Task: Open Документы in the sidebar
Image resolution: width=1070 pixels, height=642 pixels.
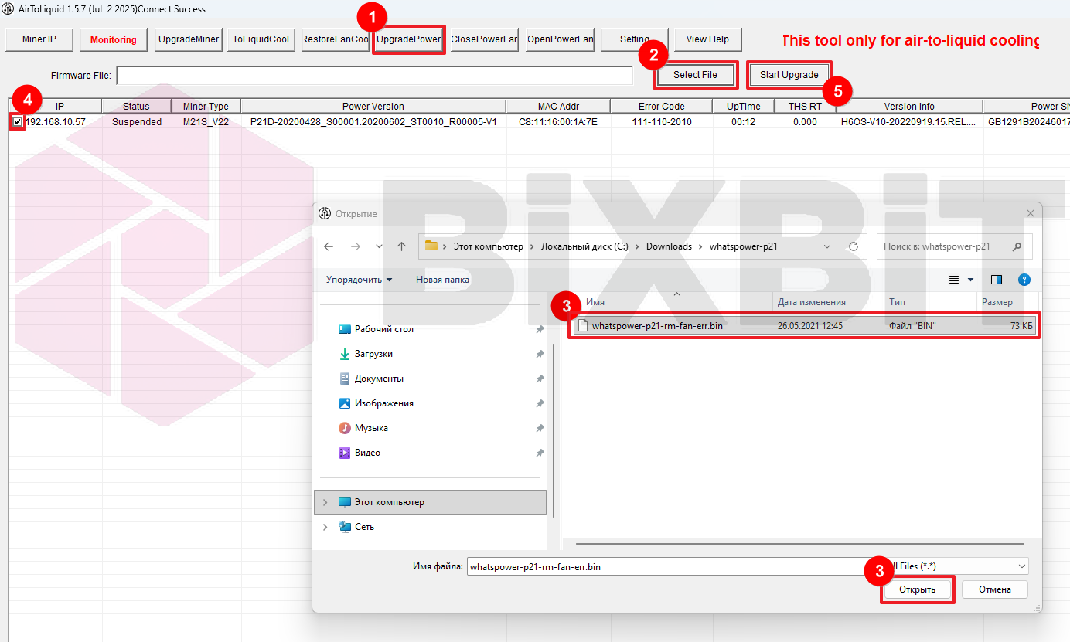Action: tap(371, 379)
